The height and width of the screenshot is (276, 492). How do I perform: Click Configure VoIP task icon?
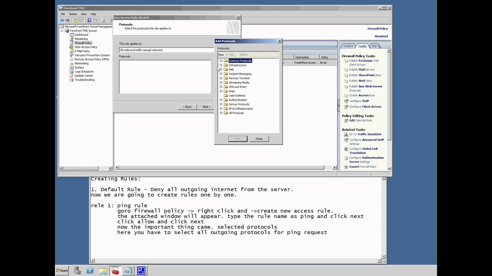point(346,101)
